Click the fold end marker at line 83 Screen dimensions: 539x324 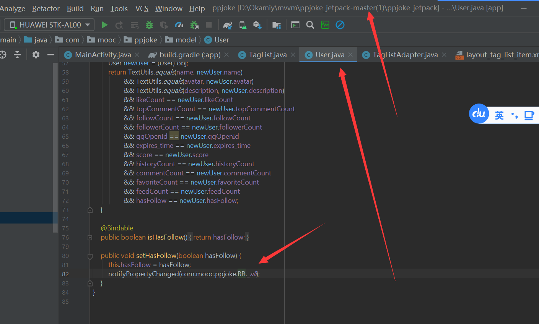click(x=90, y=283)
